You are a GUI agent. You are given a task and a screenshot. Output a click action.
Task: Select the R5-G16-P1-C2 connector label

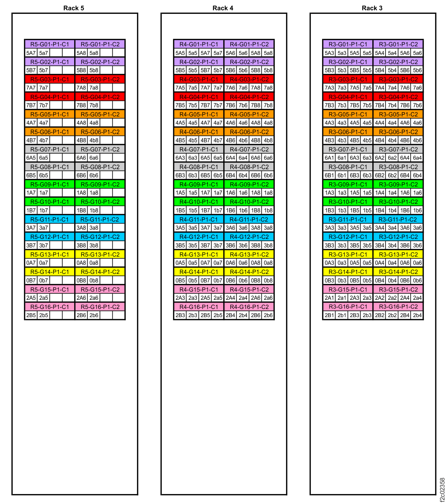coord(100,307)
